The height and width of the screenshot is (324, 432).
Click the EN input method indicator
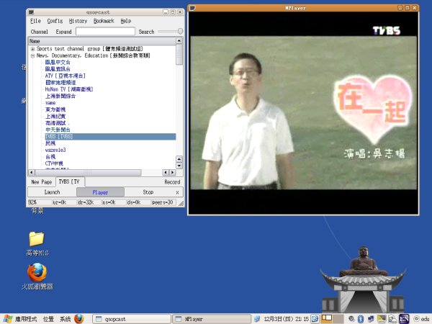[x=405, y=318]
